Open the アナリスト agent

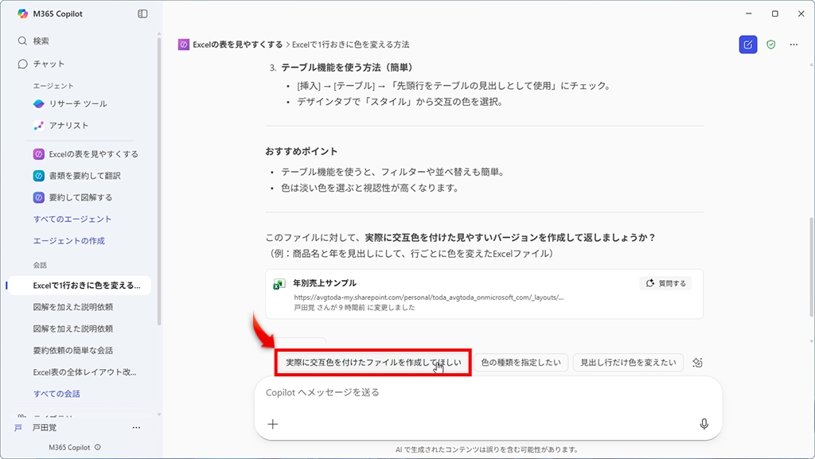(x=68, y=126)
